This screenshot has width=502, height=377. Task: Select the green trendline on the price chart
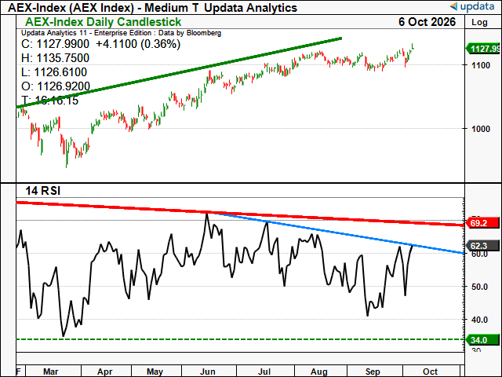coord(180,72)
